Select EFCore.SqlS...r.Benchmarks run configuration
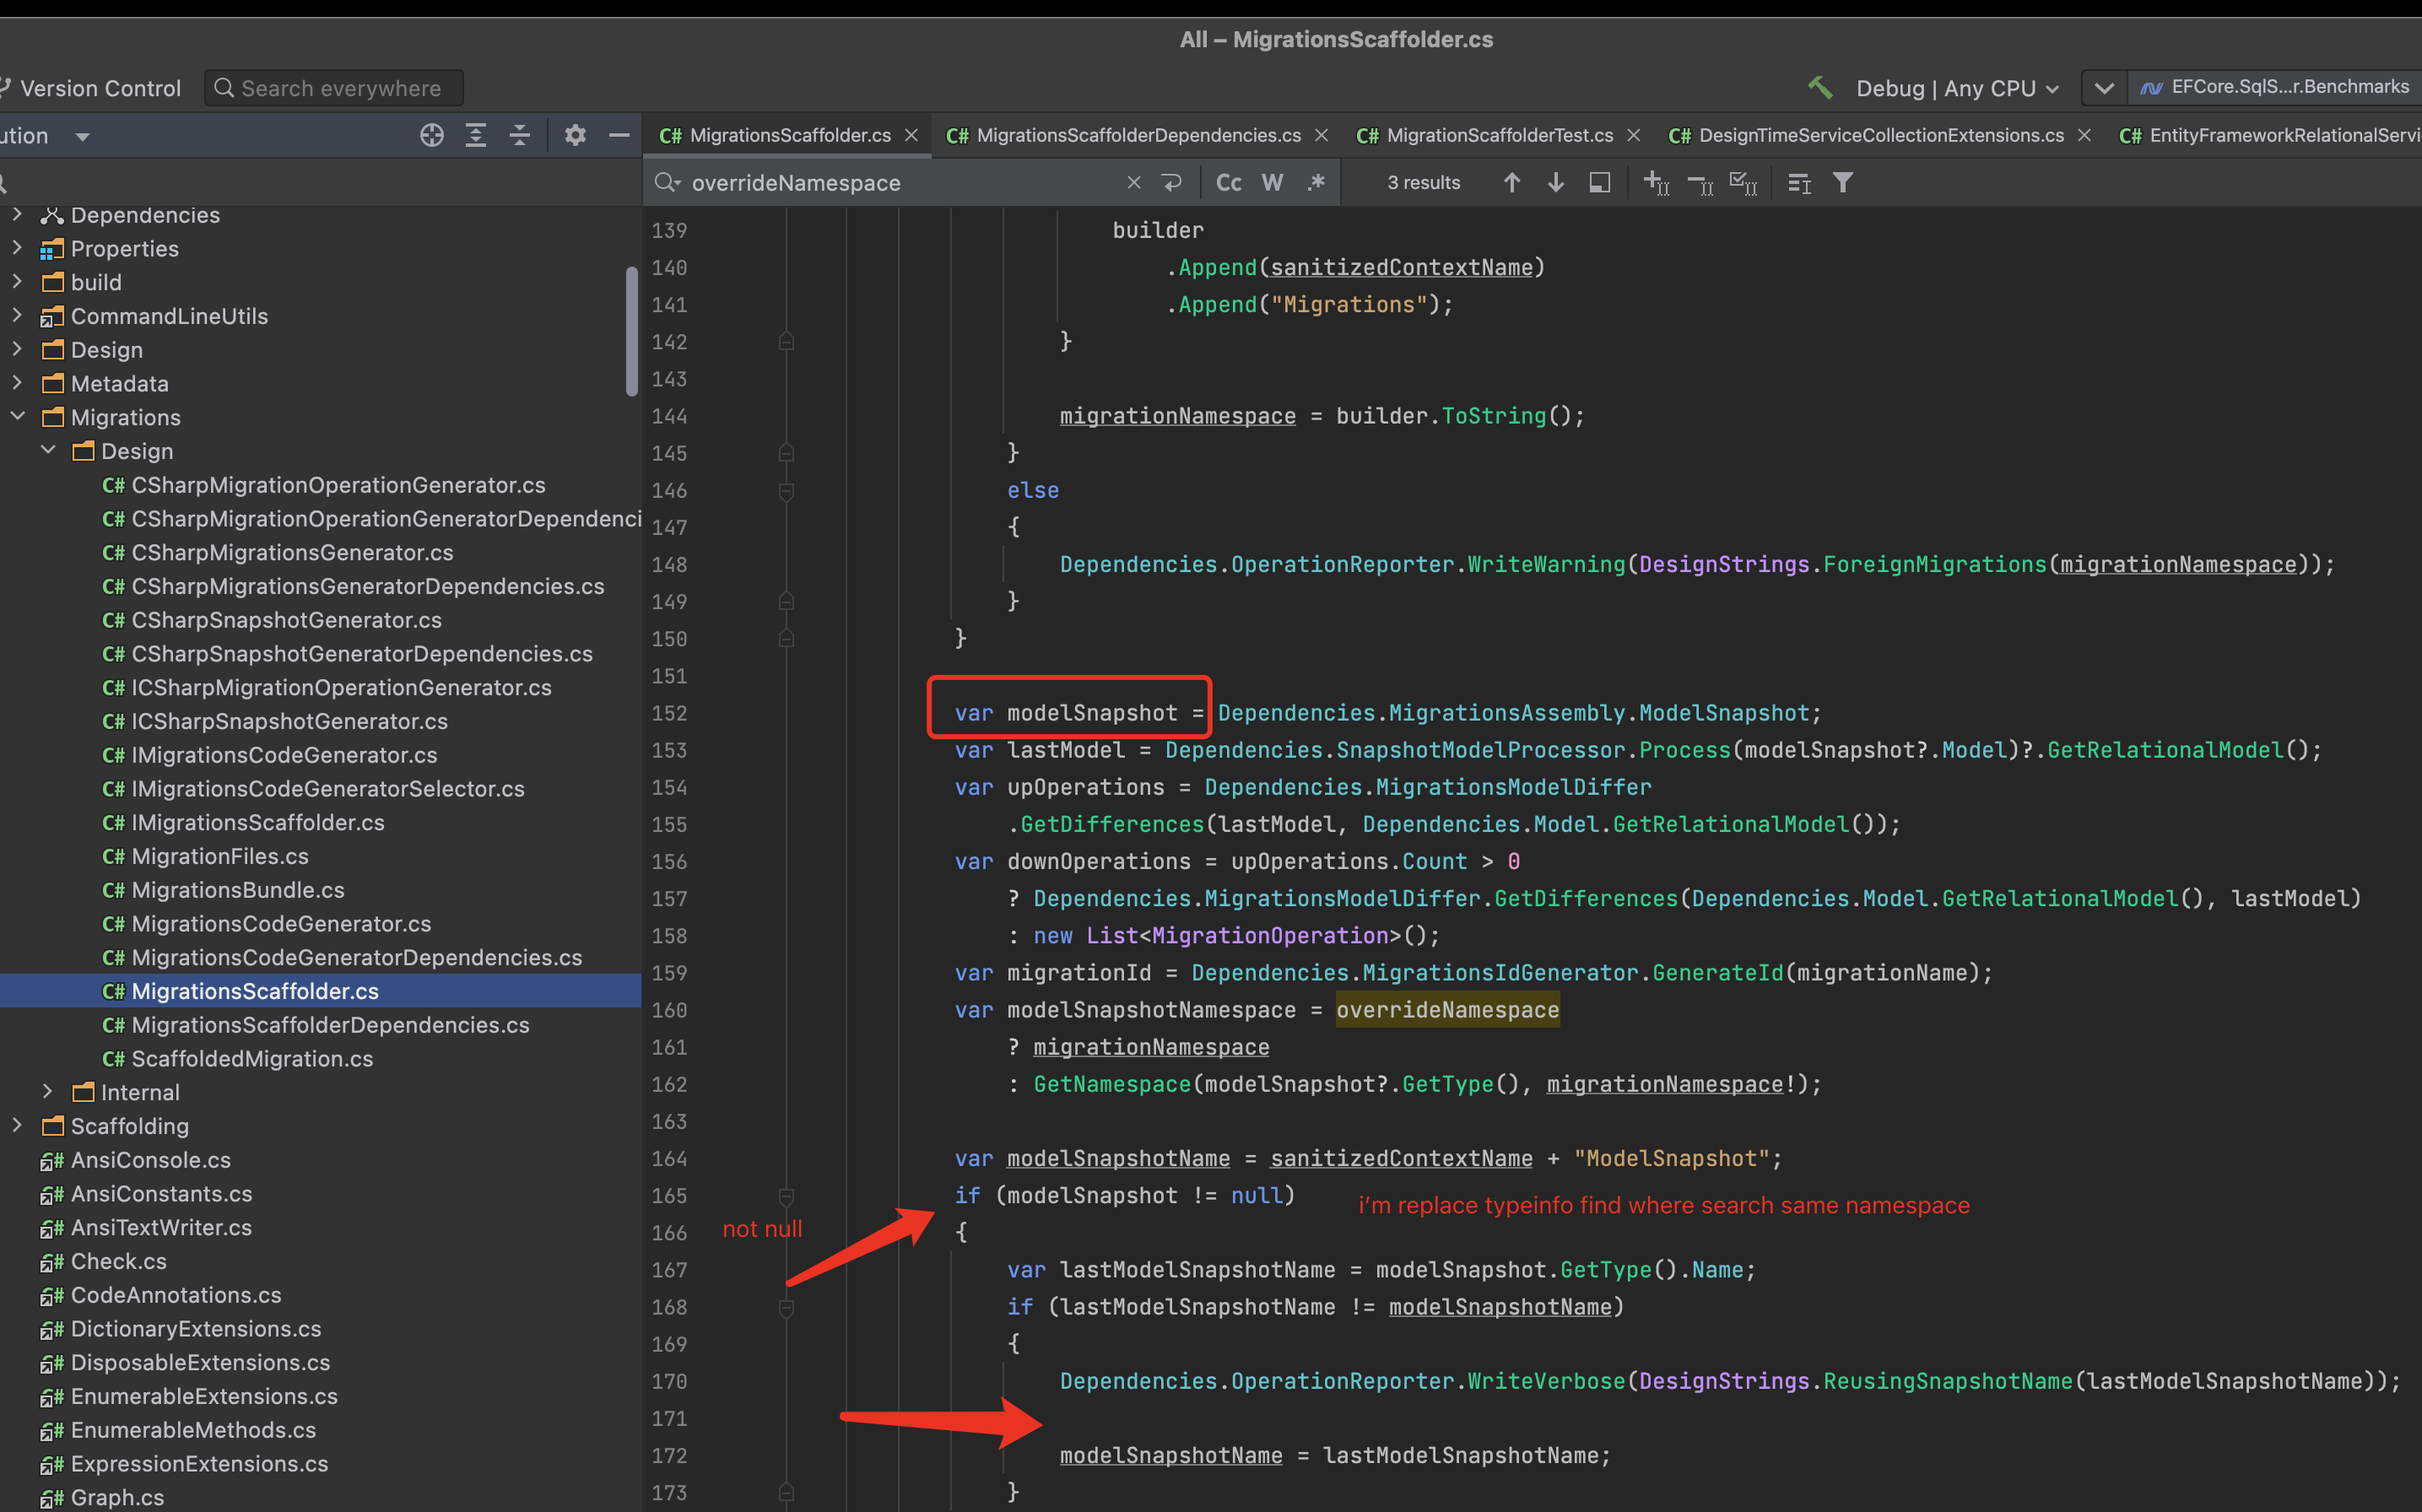The height and width of the screenshot is (1512, 2422). click(2274, 87)
